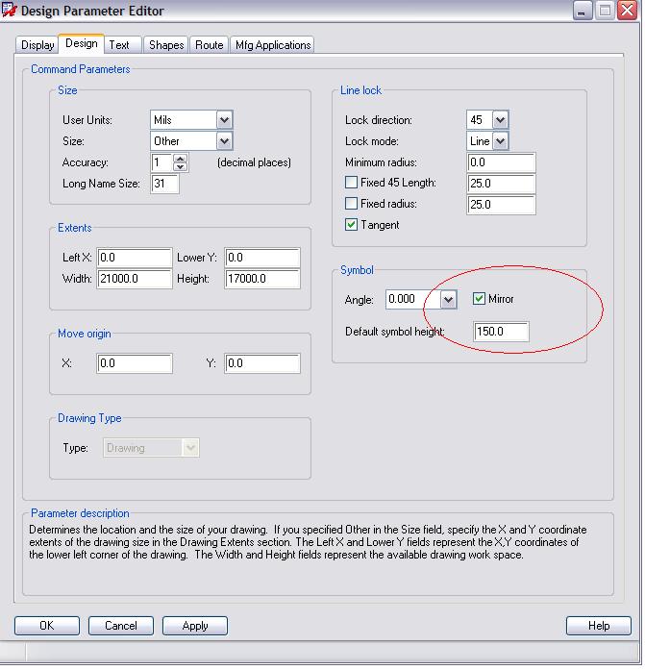
Task: Click the Lower Y extents field
Action: pyautogui.click(x=262, y=258)
